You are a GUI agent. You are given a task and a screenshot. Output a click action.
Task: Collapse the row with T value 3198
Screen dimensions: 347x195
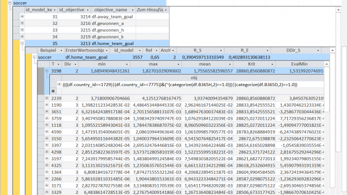point(47,71)
